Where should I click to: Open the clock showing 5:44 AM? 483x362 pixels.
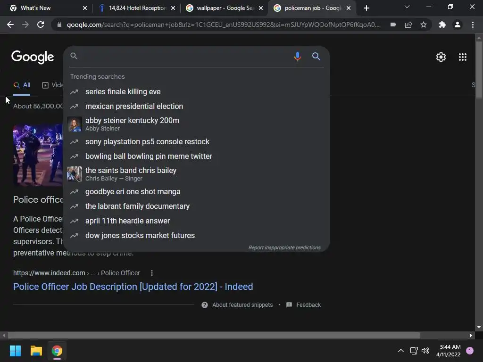pos(449,351)
